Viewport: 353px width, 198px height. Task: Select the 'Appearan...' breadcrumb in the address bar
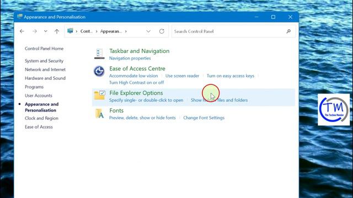[111, 31]
